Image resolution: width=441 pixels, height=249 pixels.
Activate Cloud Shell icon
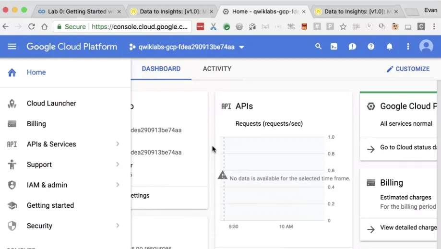334,47
